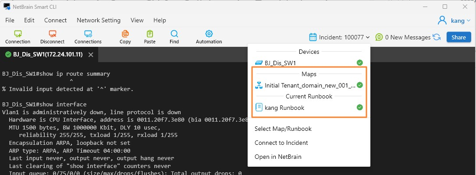This screenshot has width=476, height=175.
Task: Click the 'Invalid input detected' error line
Action: pyautogui.click(x=67, y=89)
